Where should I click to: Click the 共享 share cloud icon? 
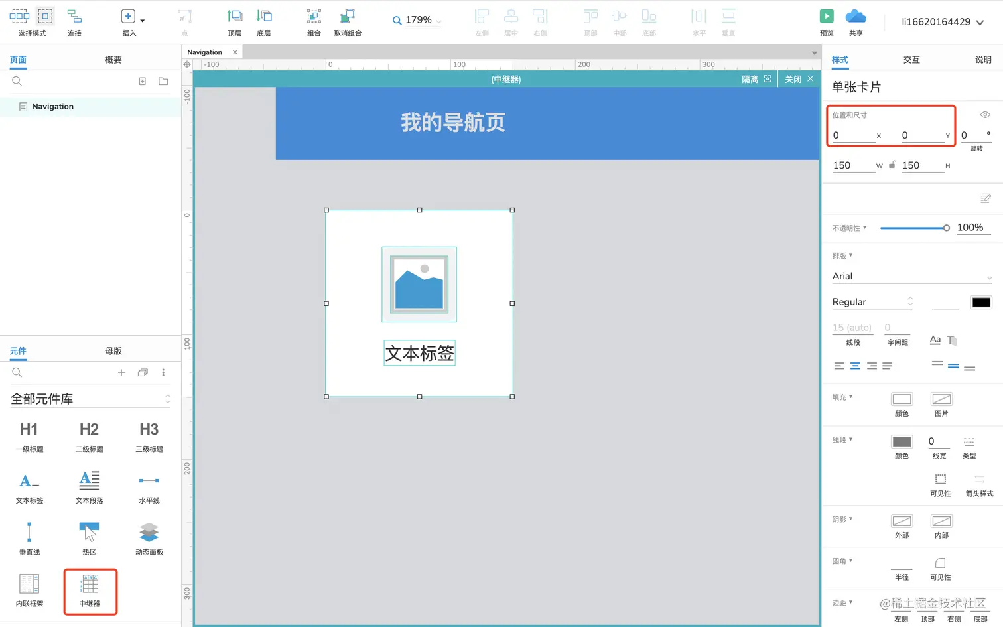(856, 16)
